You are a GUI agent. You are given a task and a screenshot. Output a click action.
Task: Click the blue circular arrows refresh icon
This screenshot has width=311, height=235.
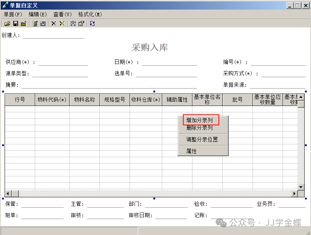pos(92,23)
